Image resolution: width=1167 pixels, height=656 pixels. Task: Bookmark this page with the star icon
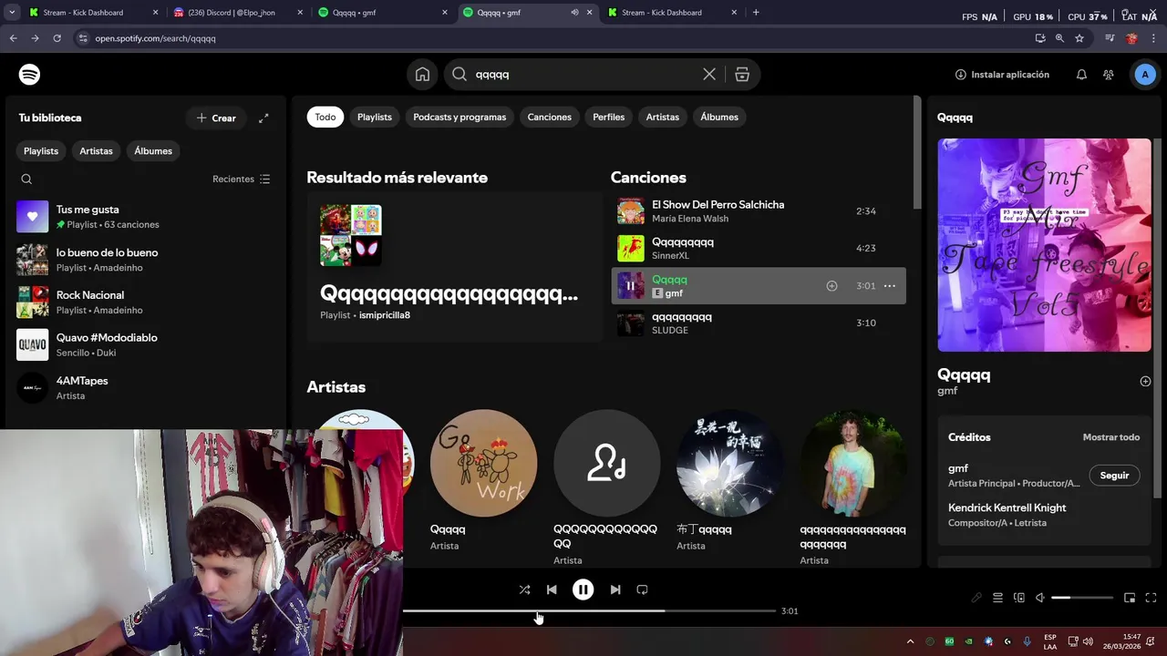[x=1079, y=38]
